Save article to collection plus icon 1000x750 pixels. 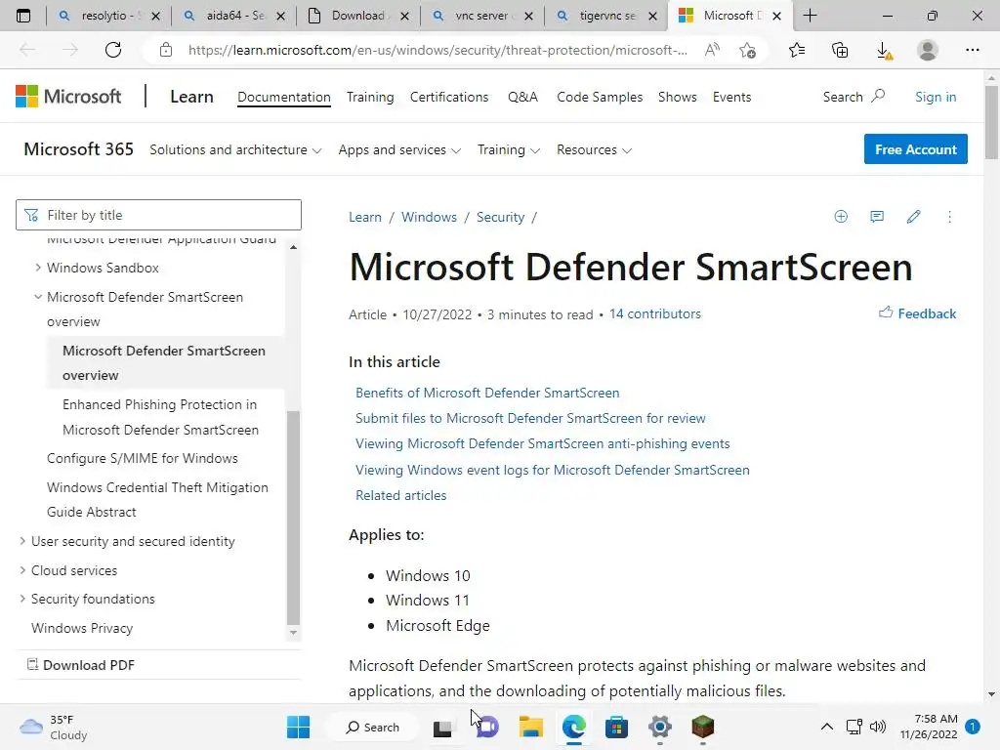[841, 217]
